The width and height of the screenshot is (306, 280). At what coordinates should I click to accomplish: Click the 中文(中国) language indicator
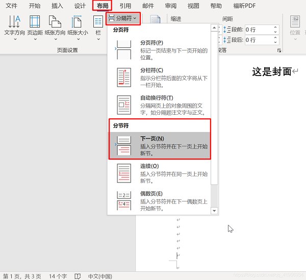point(100,276)
